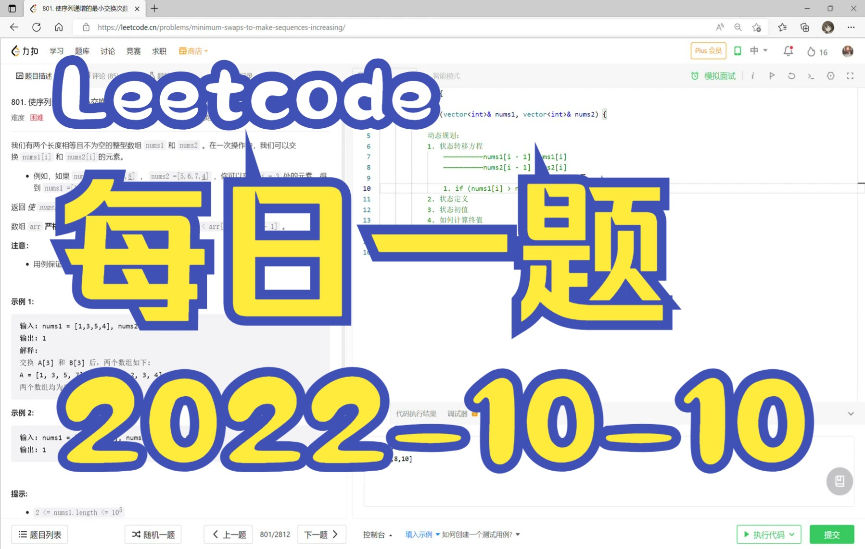This screenshot has height=549, width=865.
Task: Open the 求职 jobs menu
Action: click(x=159, y=51)
